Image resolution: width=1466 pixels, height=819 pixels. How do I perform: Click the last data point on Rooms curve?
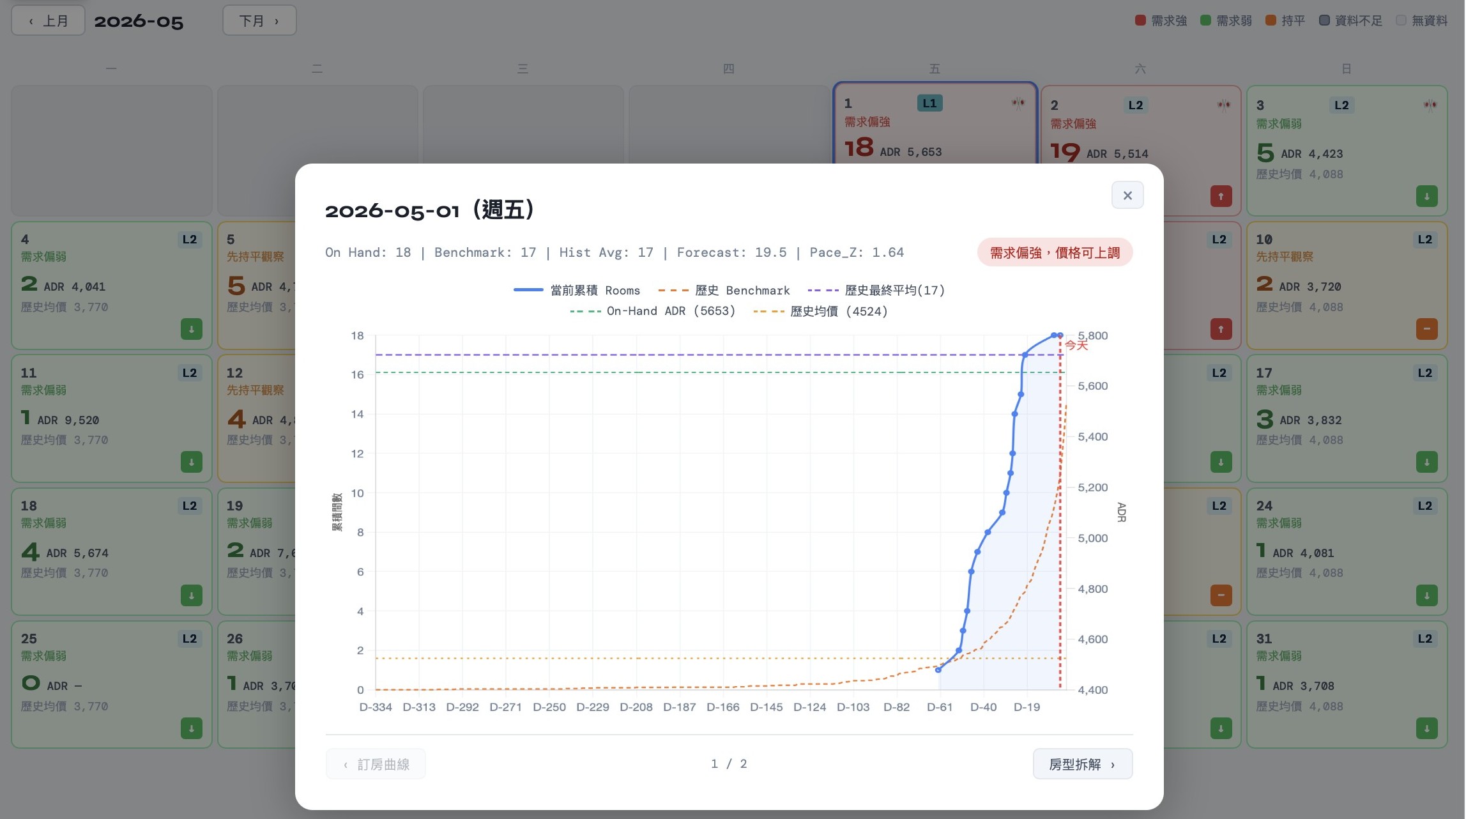1060,335
